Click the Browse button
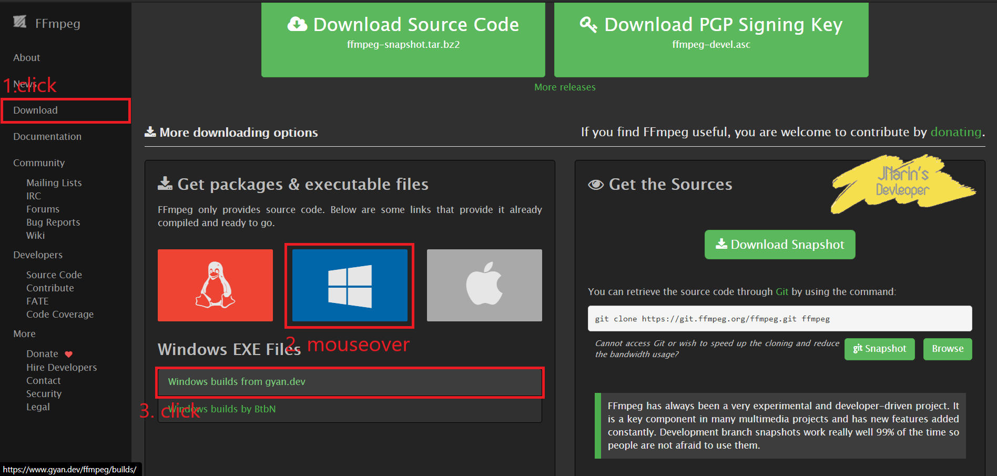The height and width of the screenshot is (476, 997). [948, 349]
